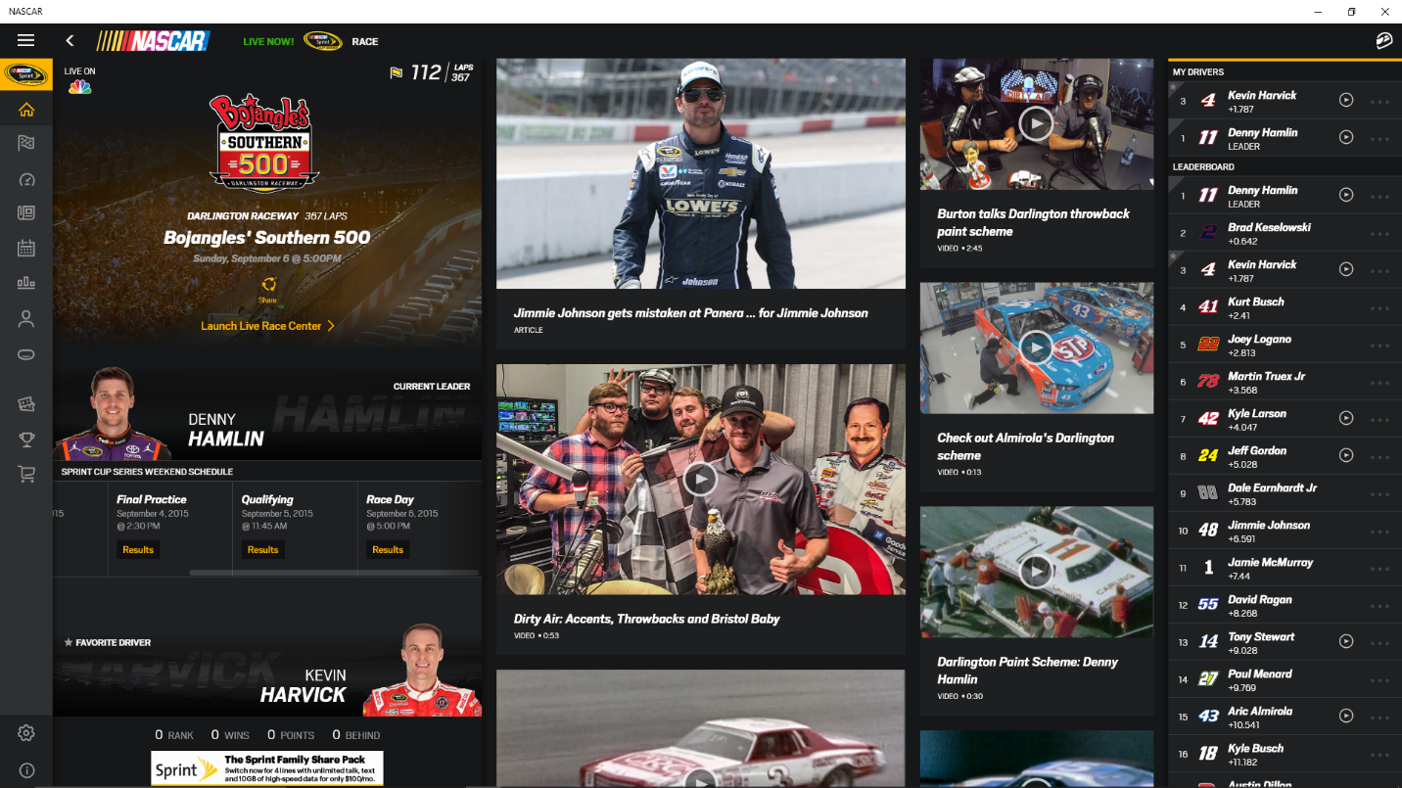Open the schedule calendar icon
Image resolution: width=1402 pixels, height=788 pixels.
click(x=26, y=248)
